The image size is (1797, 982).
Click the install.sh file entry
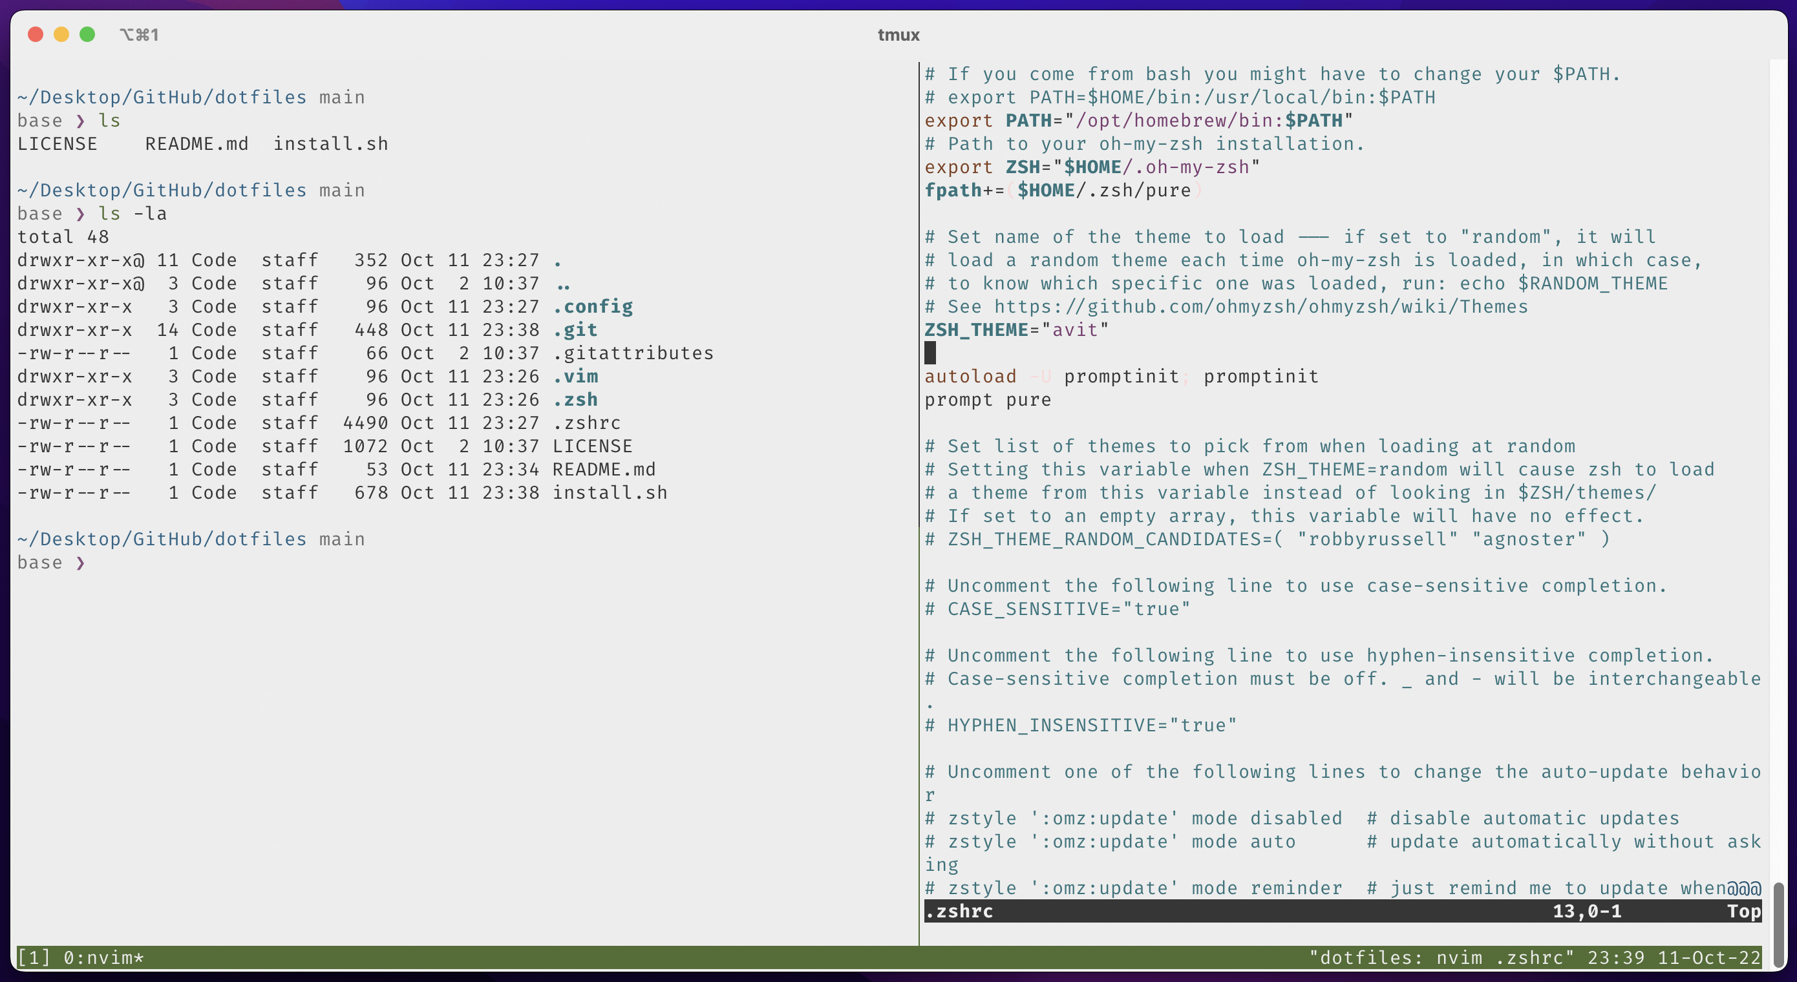[607, 492]
